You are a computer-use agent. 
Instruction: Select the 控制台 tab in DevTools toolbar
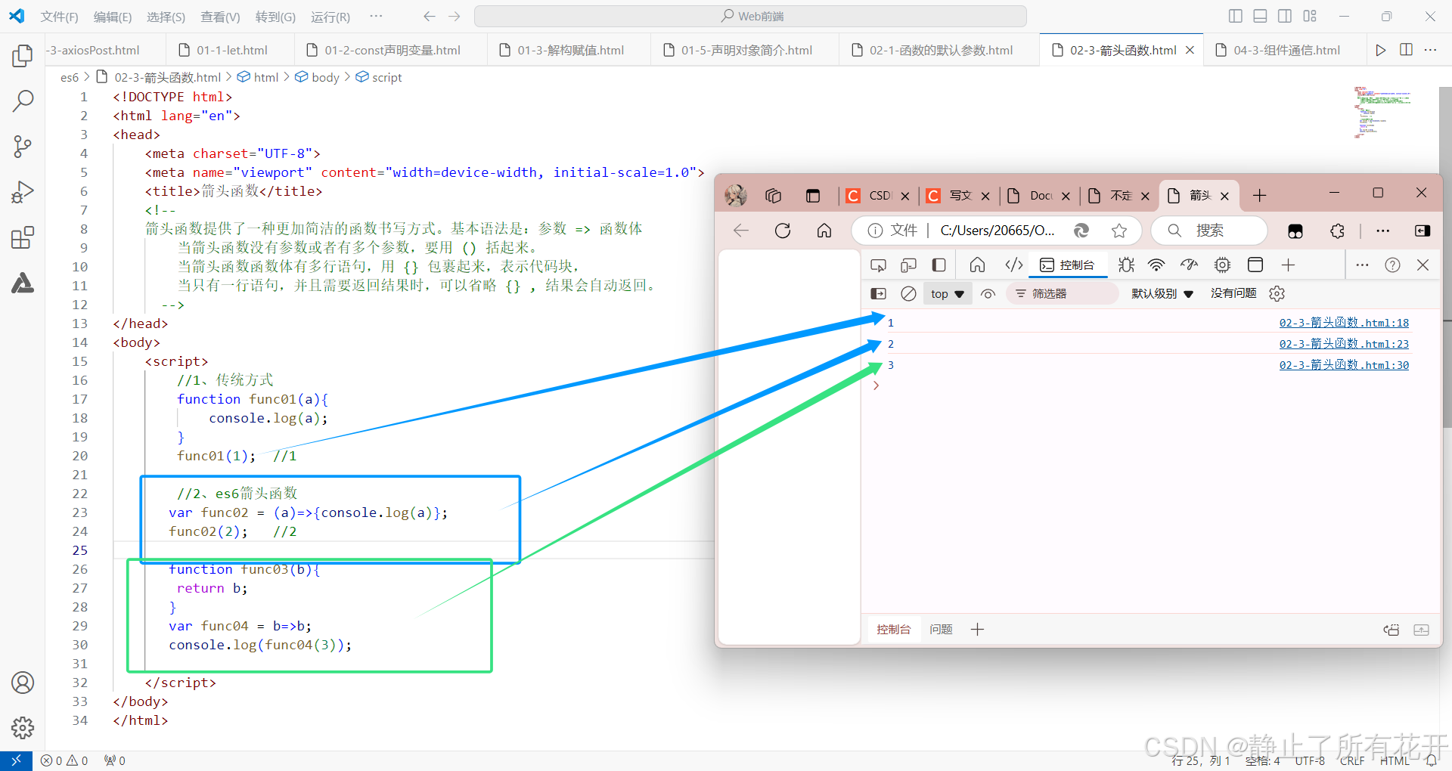[1067, 265]
